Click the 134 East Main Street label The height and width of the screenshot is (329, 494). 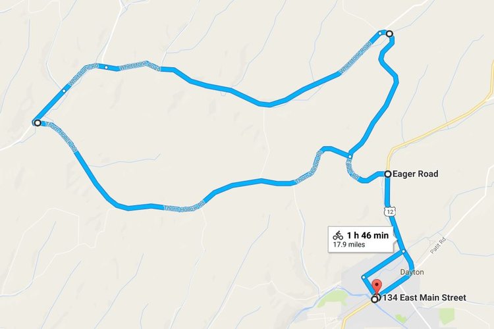[424, 297]
